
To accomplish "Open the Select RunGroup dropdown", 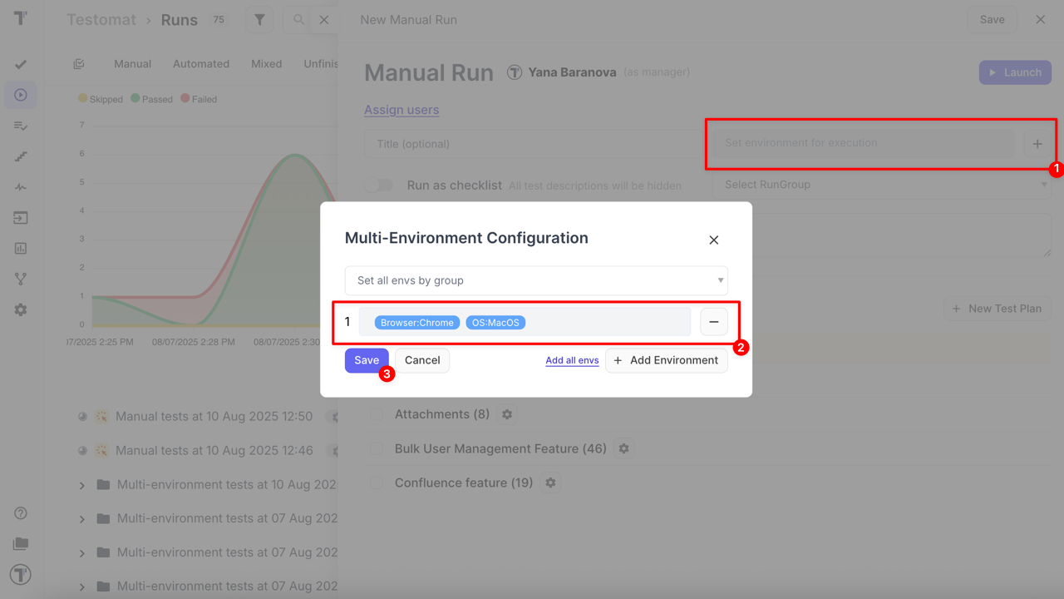I will [881, 185].
